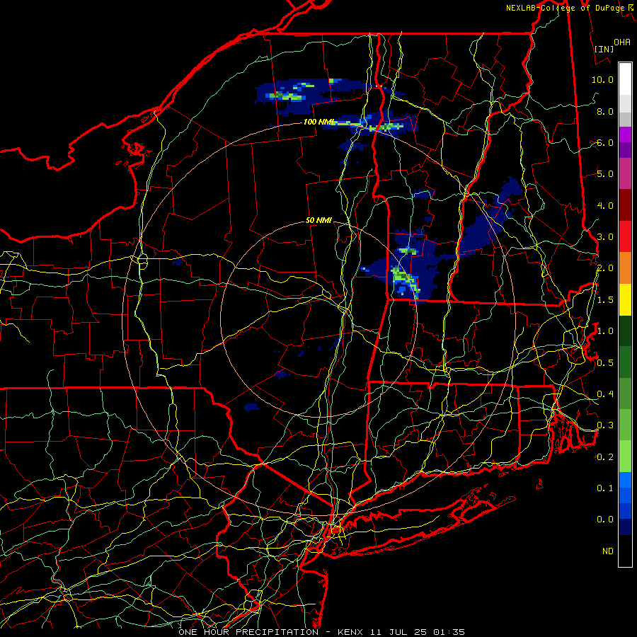Pick the dark red swatch near 4.0
The width and height of the screenshot is (637, 637).
click(x=625, y=205)
